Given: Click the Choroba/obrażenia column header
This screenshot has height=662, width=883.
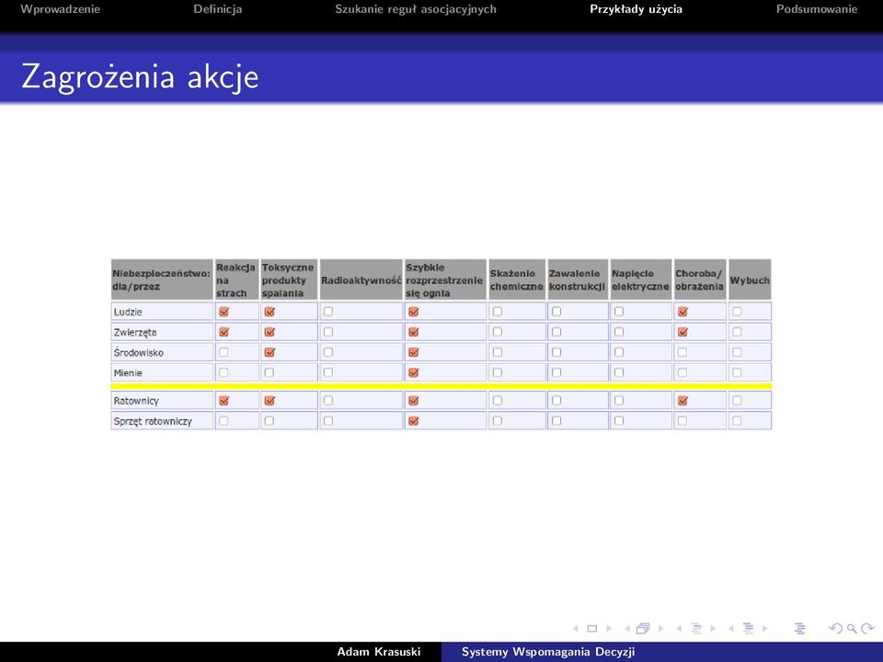Looking at the screenshot, I should [x=700, y=280].
